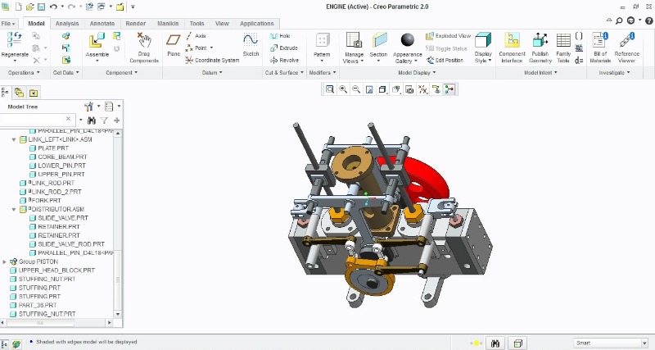Screen dimensions: 655x350
Task: Create a datum Axis
Action: tap(196, 36)
